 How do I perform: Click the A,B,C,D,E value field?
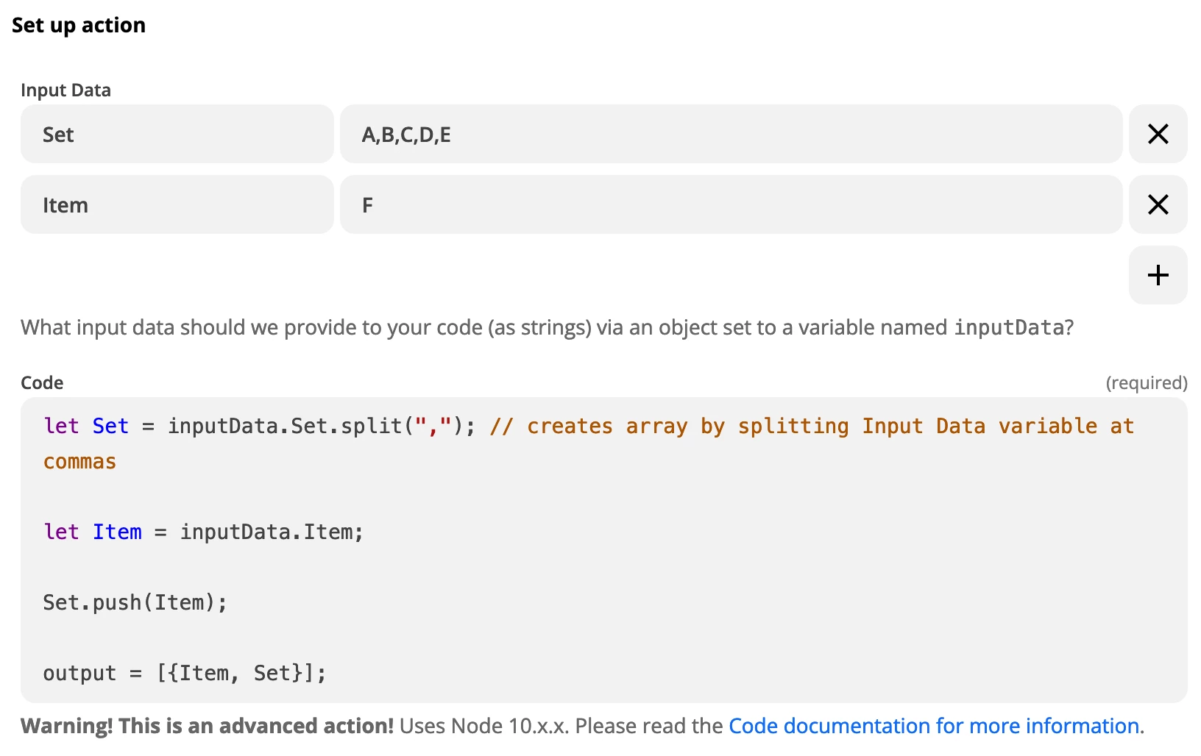tap(730, 134)
